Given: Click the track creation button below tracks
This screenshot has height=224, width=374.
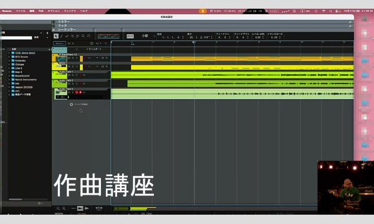Looking at the screenshot, I should click(x=79, y=105).
